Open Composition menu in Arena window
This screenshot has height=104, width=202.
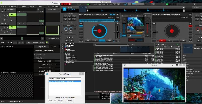pos(14,7)
